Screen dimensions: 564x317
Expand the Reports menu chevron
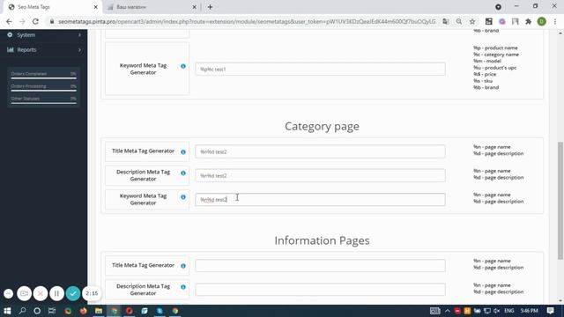[x=79, y=49]
